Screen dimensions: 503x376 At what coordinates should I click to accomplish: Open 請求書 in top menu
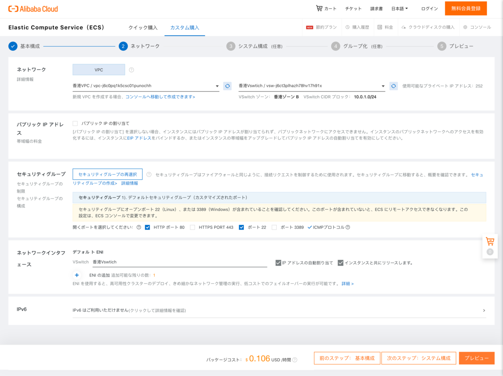coord(376,8)
